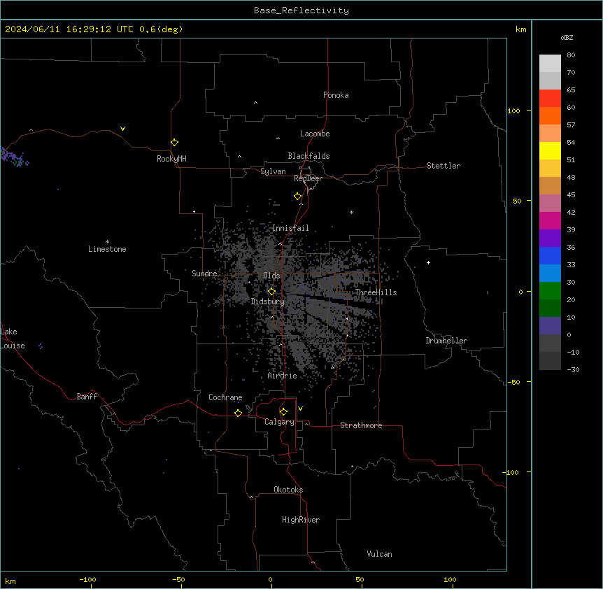The width and height of the screenshot is (603, 589).
Task: Click the Okotoks label
Action: [288, 490]
